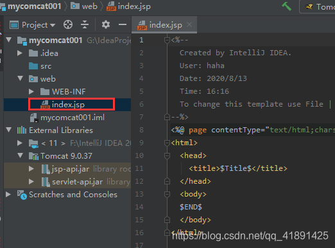Expand Scratches and Consoles node
Screen dimensions: 335x248
point(8,195)
